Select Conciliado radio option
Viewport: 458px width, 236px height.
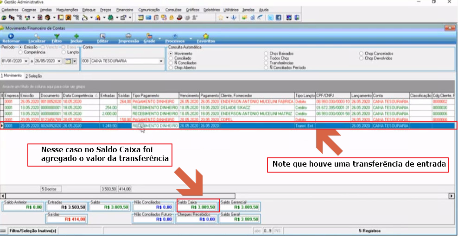171,58
